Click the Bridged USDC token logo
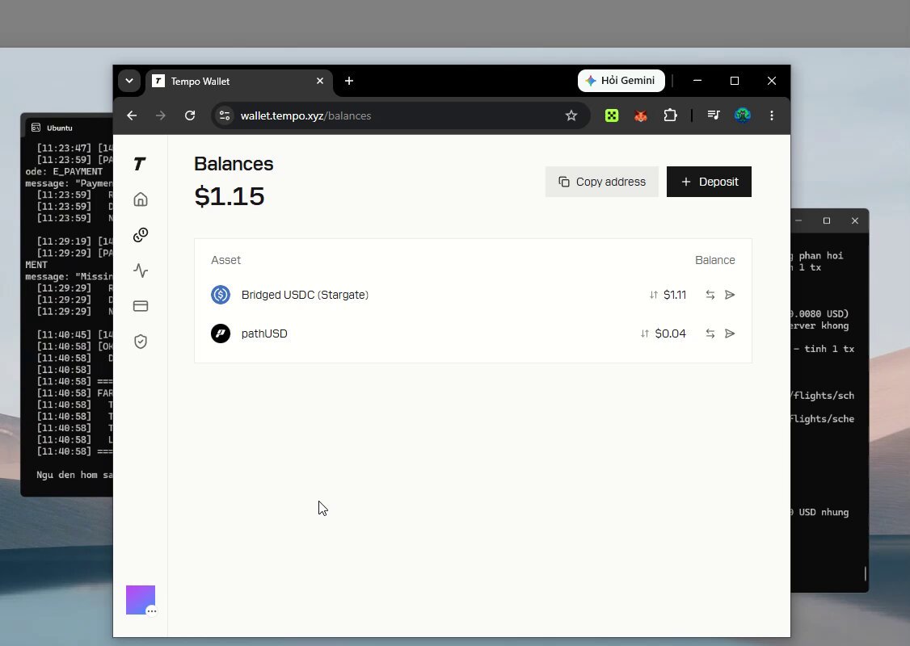 [x=221, y=295]
